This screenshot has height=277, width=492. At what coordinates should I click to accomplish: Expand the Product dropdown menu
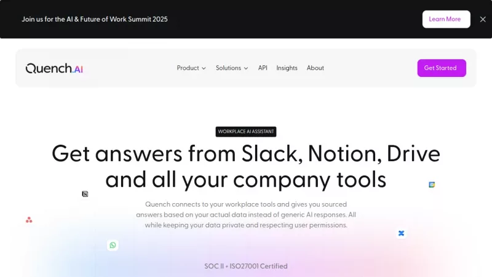[x=188, y=68]
